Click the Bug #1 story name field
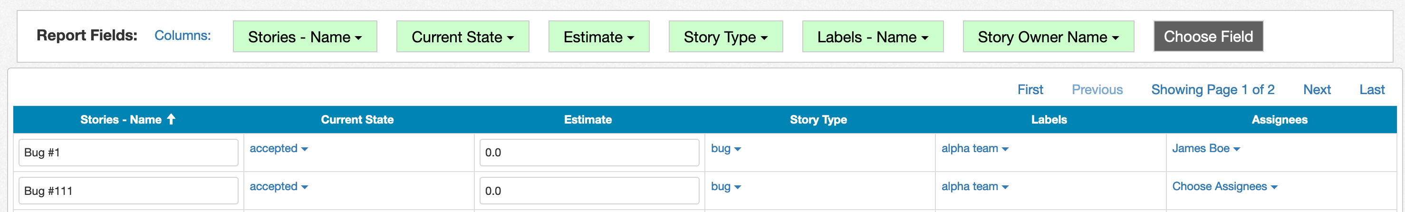This screenshot has height=212, width=1405. [x=128, y=153]
